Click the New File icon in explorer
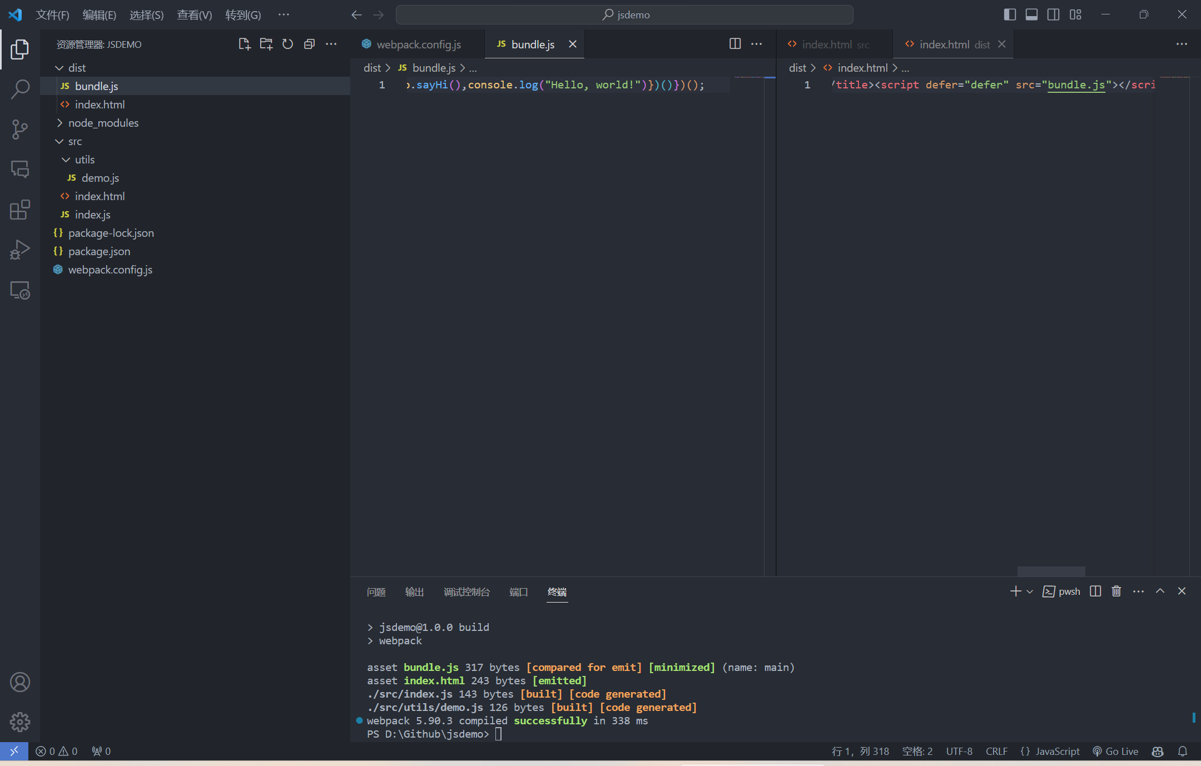Viewport: 1201px width, 766px height. [x=244, y=44]
